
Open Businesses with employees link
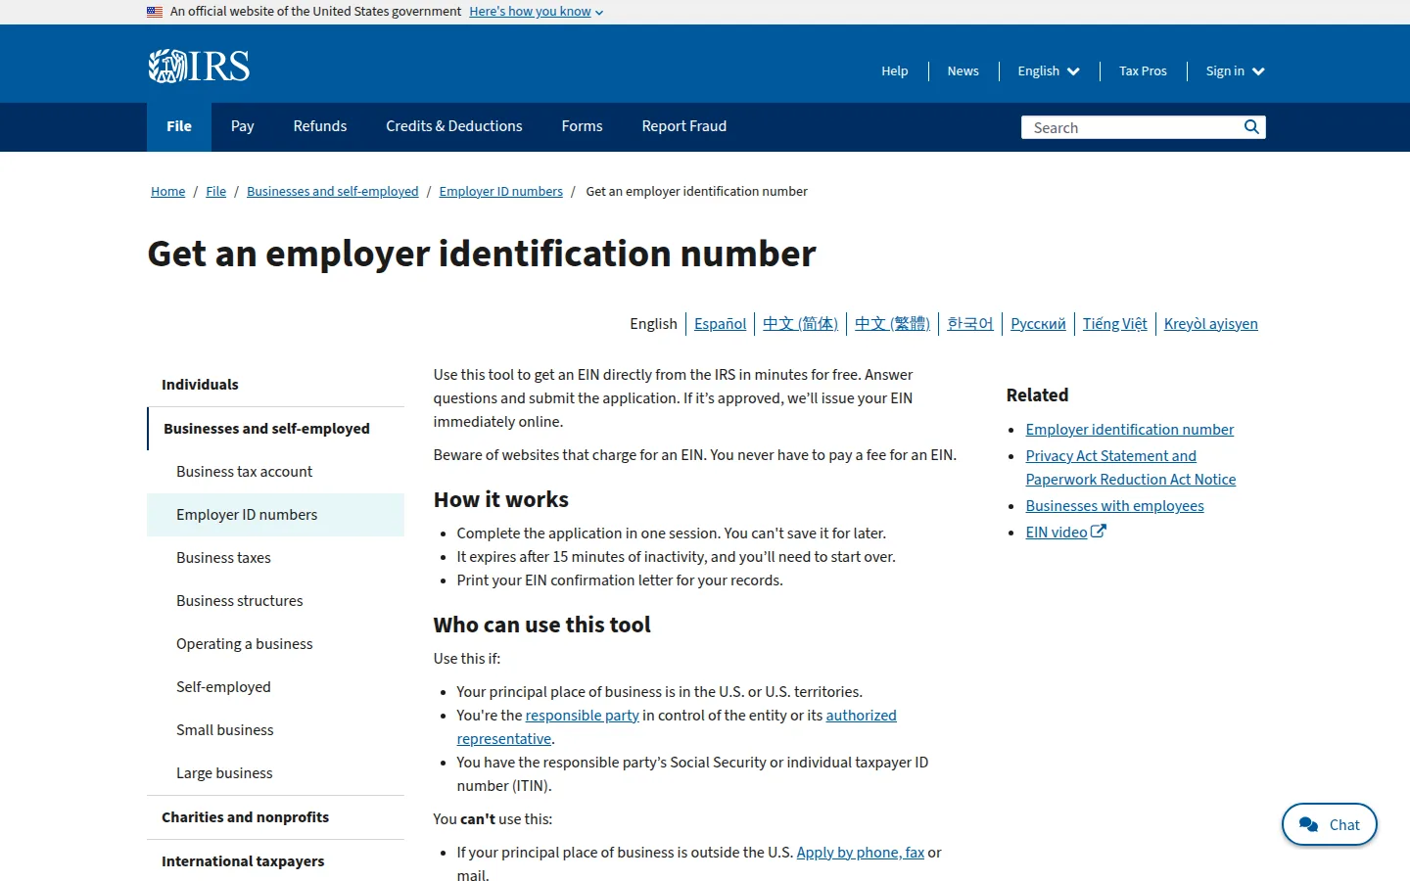tap(1114, 506)
